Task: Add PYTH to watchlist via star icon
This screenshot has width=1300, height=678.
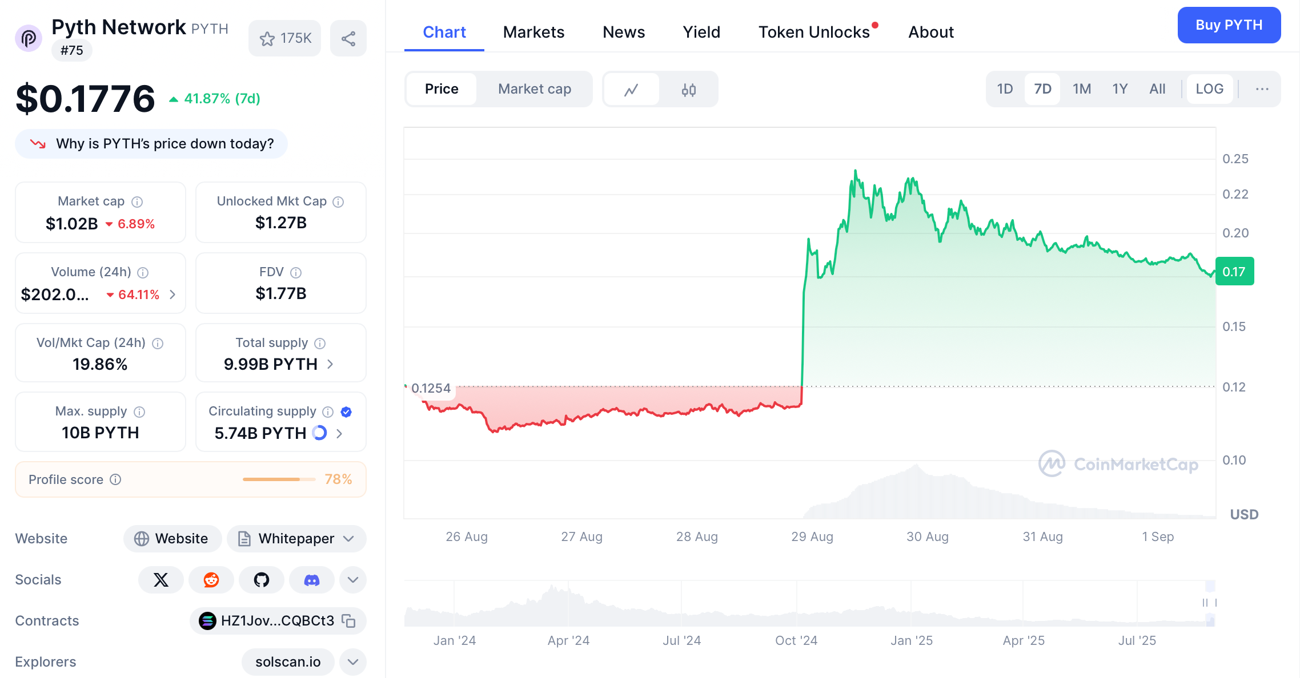Action: [284, 38]
